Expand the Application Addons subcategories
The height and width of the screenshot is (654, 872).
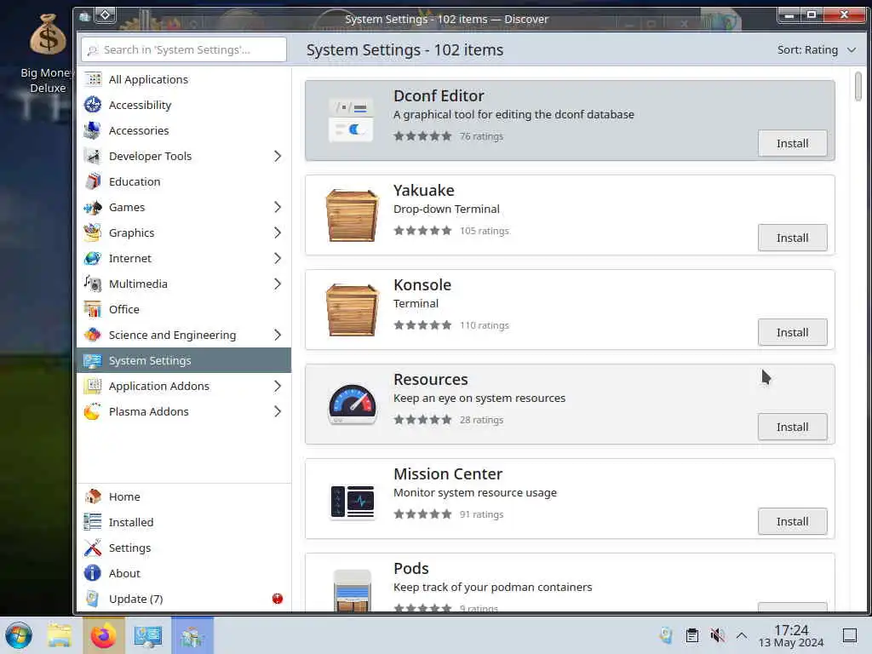tap(278, 387)
